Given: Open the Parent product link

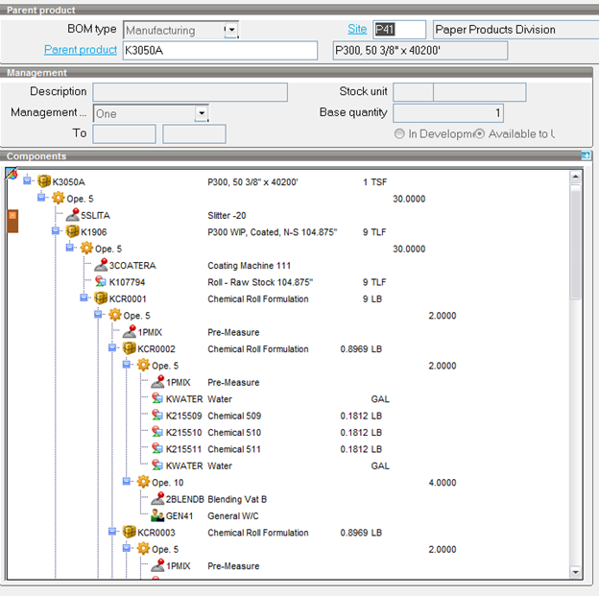Looking at the screenshot, I should pos(81,50).
